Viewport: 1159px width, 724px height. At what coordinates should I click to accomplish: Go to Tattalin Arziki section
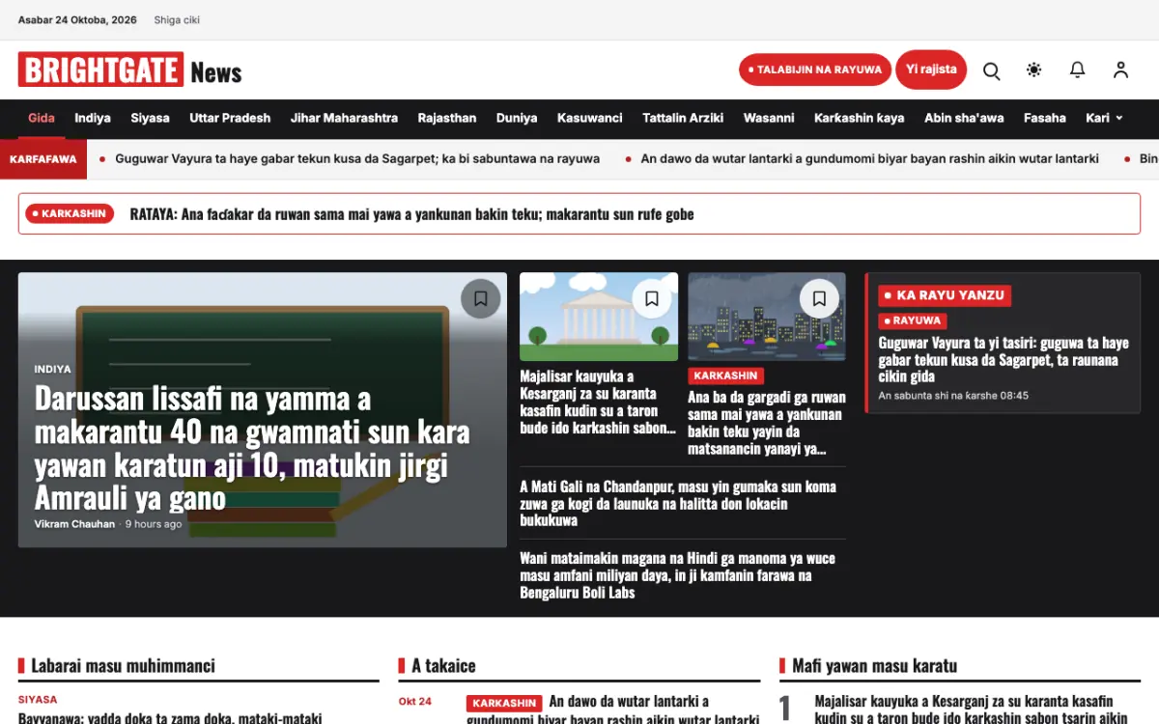click(683, 118)
